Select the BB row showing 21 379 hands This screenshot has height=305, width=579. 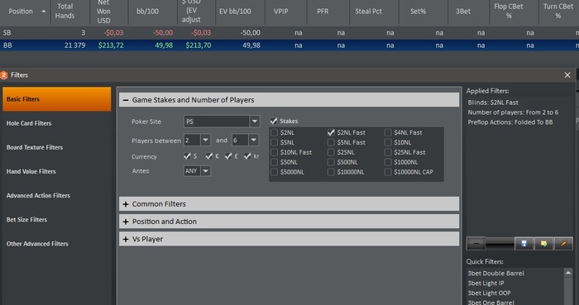click(289, 45)
